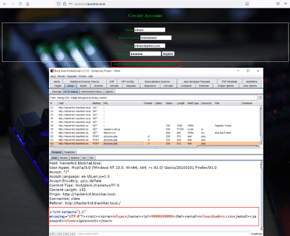The width and height of the screenshot is (290, 236).
Task: Switch to the Response tab
Action: [69, 152]
